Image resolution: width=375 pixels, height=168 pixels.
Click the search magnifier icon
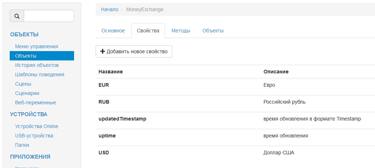click(17, 16)
